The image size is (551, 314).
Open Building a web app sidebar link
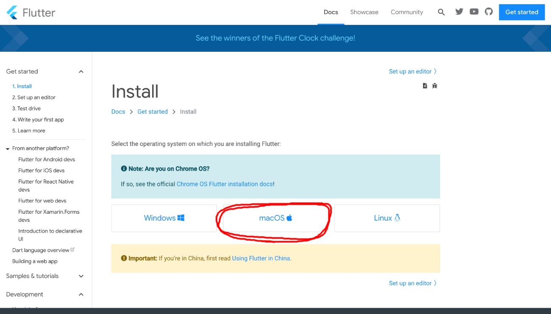[35, 261]
